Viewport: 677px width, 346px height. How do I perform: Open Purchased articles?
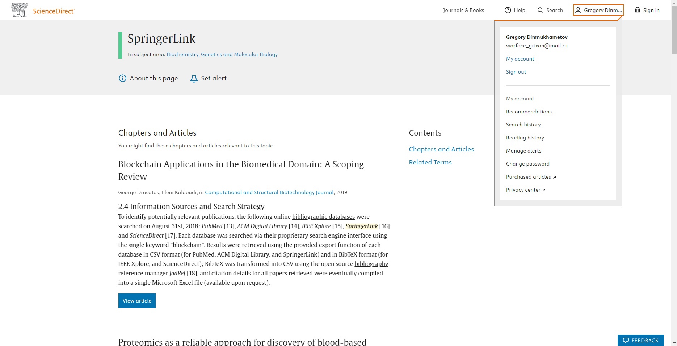(x=529, y=177)
